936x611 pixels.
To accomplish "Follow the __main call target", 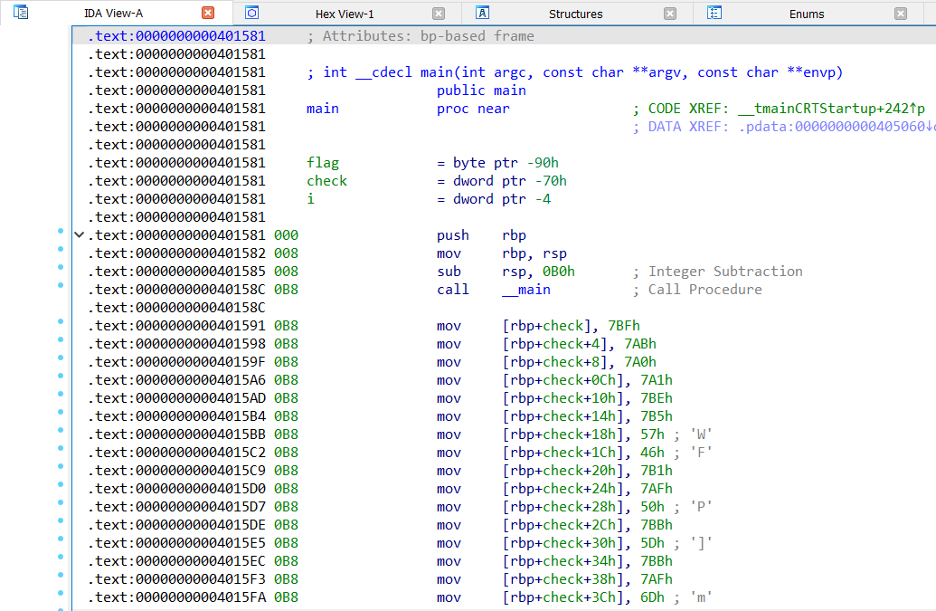I will 525,290.
